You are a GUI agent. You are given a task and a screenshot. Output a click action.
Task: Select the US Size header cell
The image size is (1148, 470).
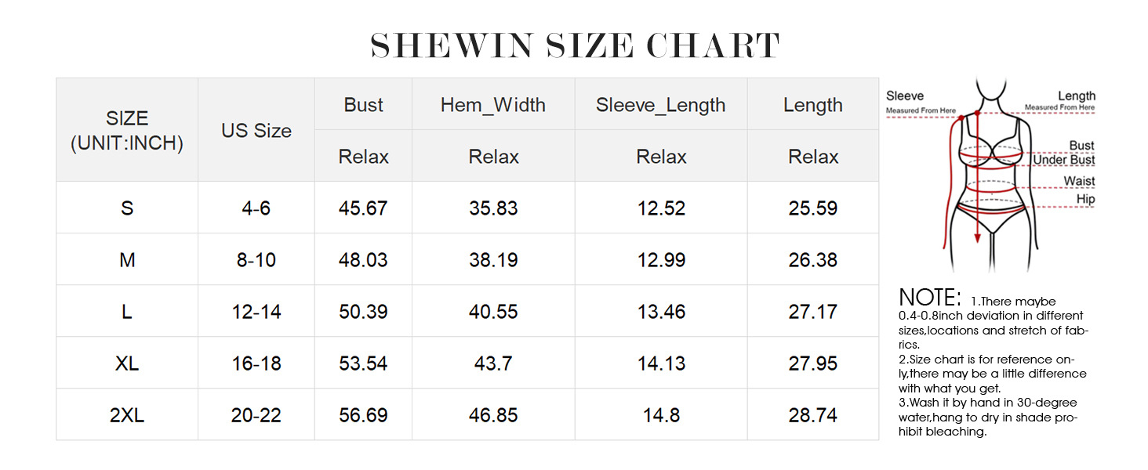[x=256, y=131]
